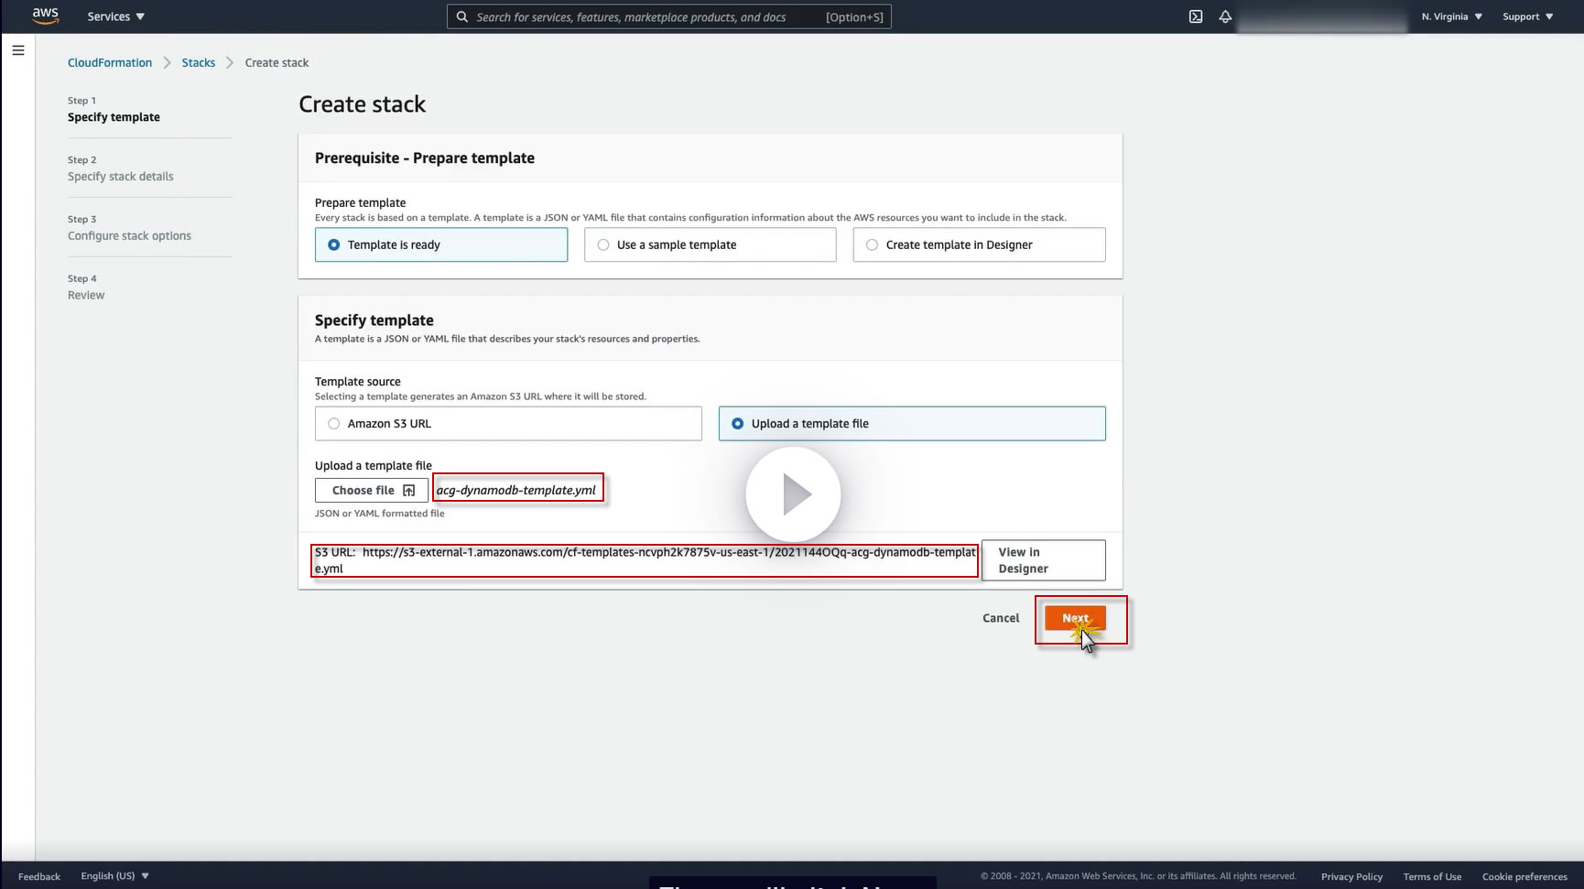This screenshot has height=889, width=1584.
Task: Open the Services dropdown menu
Action: point(116,16)
